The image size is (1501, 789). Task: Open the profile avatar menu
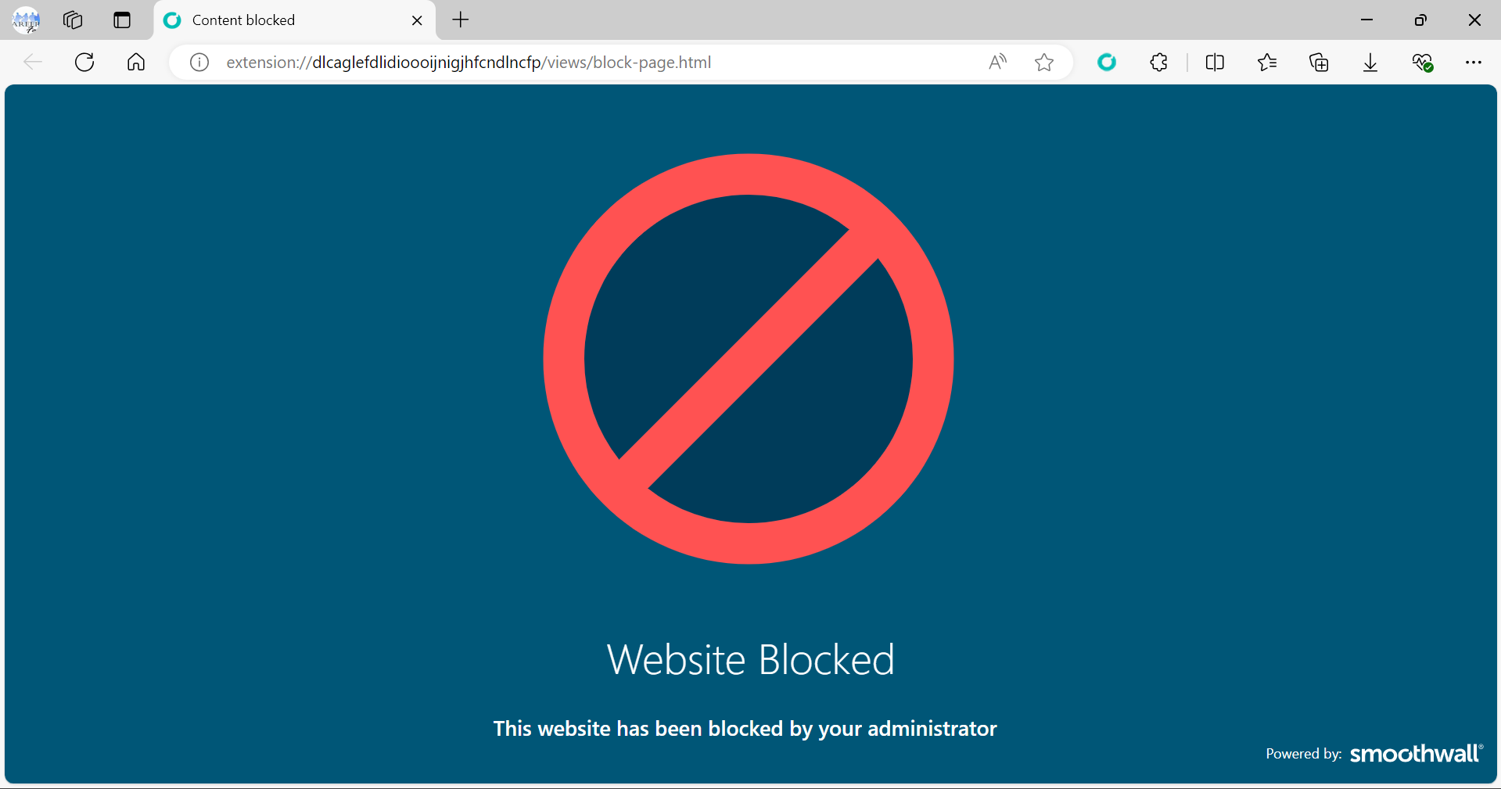(27, 20)
